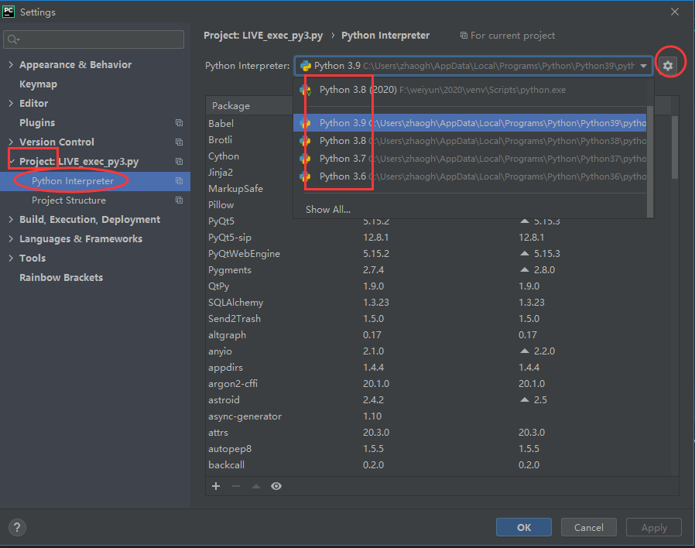The width and height of the screenshot is (695, 548).
Task: Click the project-level icon beside Project: LIVE_exec_py3.py
Action: tap(179, 162)
